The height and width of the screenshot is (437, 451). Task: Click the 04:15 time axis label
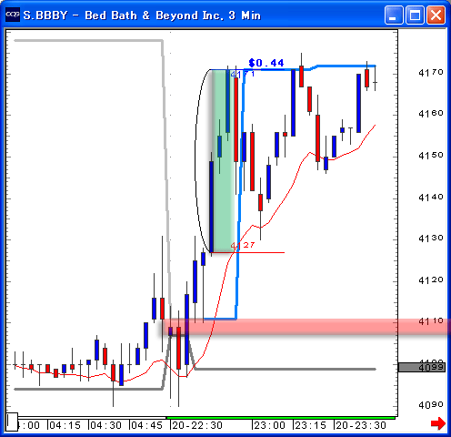65,425
